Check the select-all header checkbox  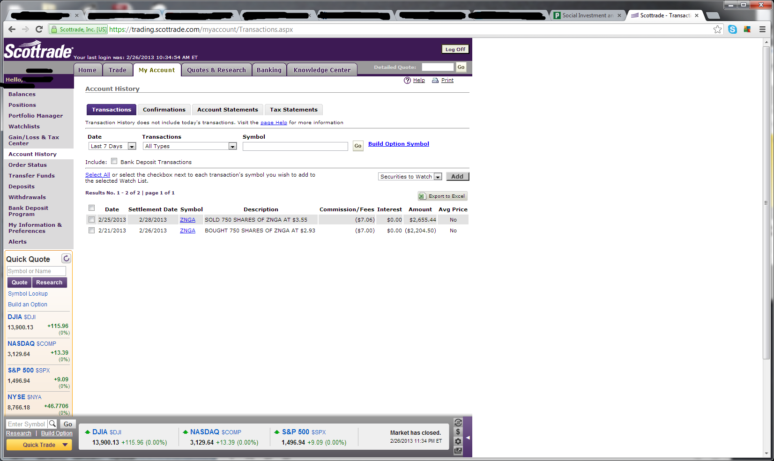click(92, 208)
